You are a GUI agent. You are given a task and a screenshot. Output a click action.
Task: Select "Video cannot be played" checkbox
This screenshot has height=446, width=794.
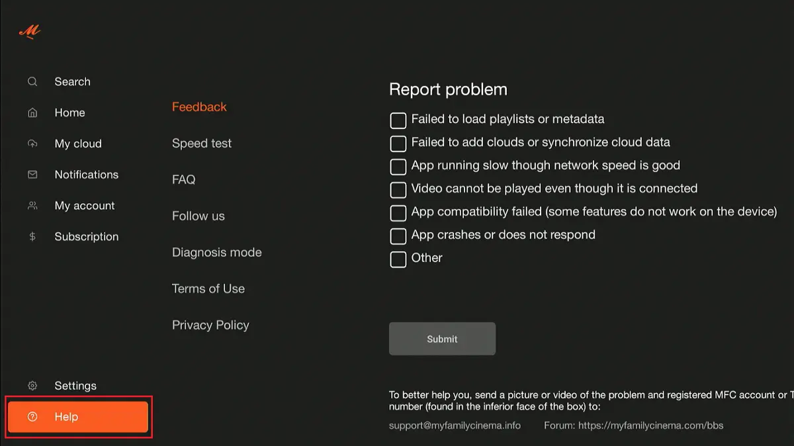(x=398, y=189)
